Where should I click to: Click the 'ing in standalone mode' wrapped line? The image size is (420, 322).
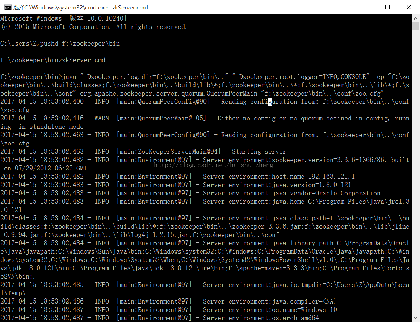pos(42,127)
